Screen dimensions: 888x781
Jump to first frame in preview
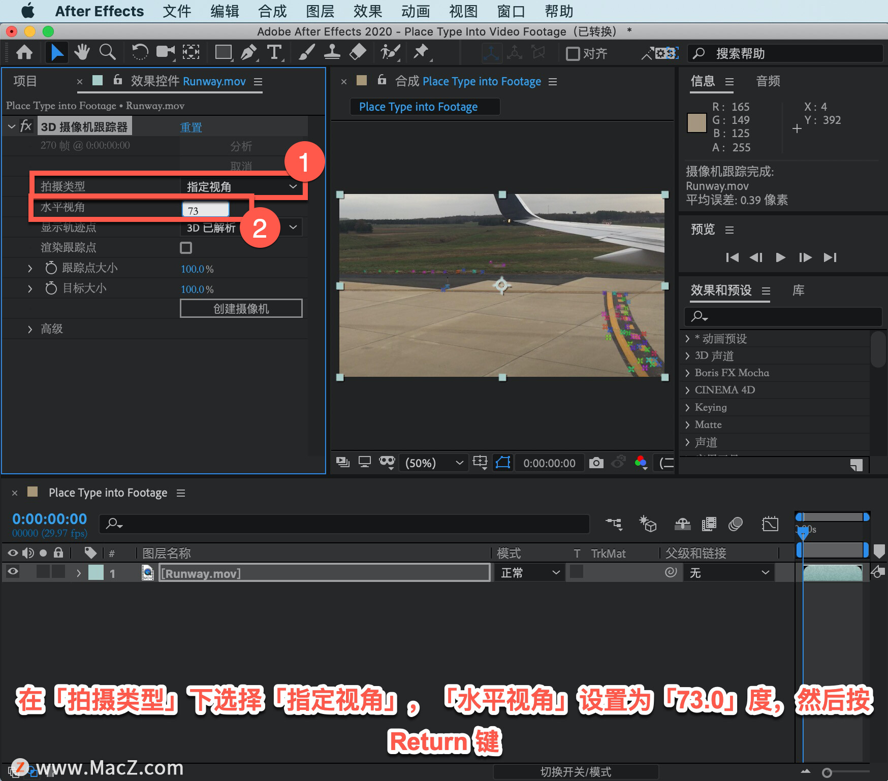(x=732, y=257)
